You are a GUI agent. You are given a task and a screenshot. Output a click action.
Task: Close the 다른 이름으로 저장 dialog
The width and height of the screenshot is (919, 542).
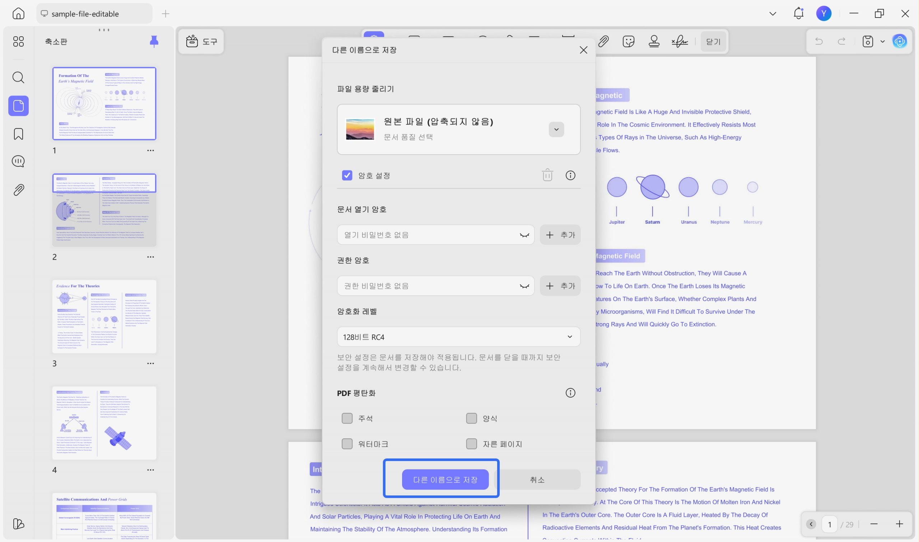583,50
